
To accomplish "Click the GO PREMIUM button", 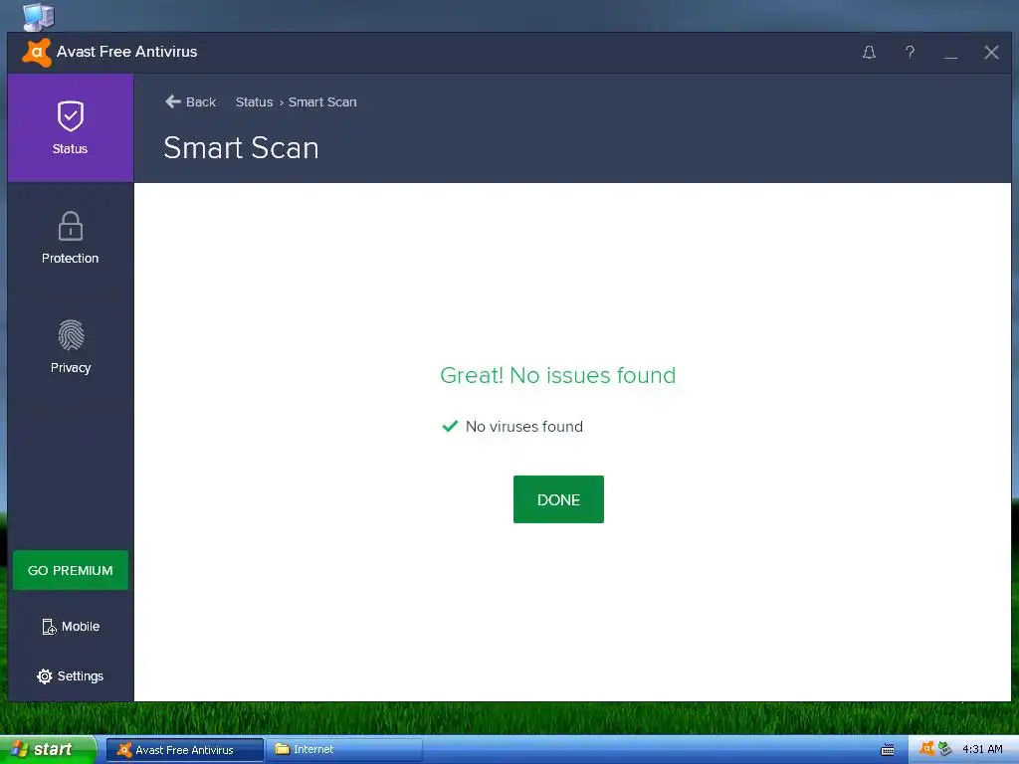I will pos(71,570).
